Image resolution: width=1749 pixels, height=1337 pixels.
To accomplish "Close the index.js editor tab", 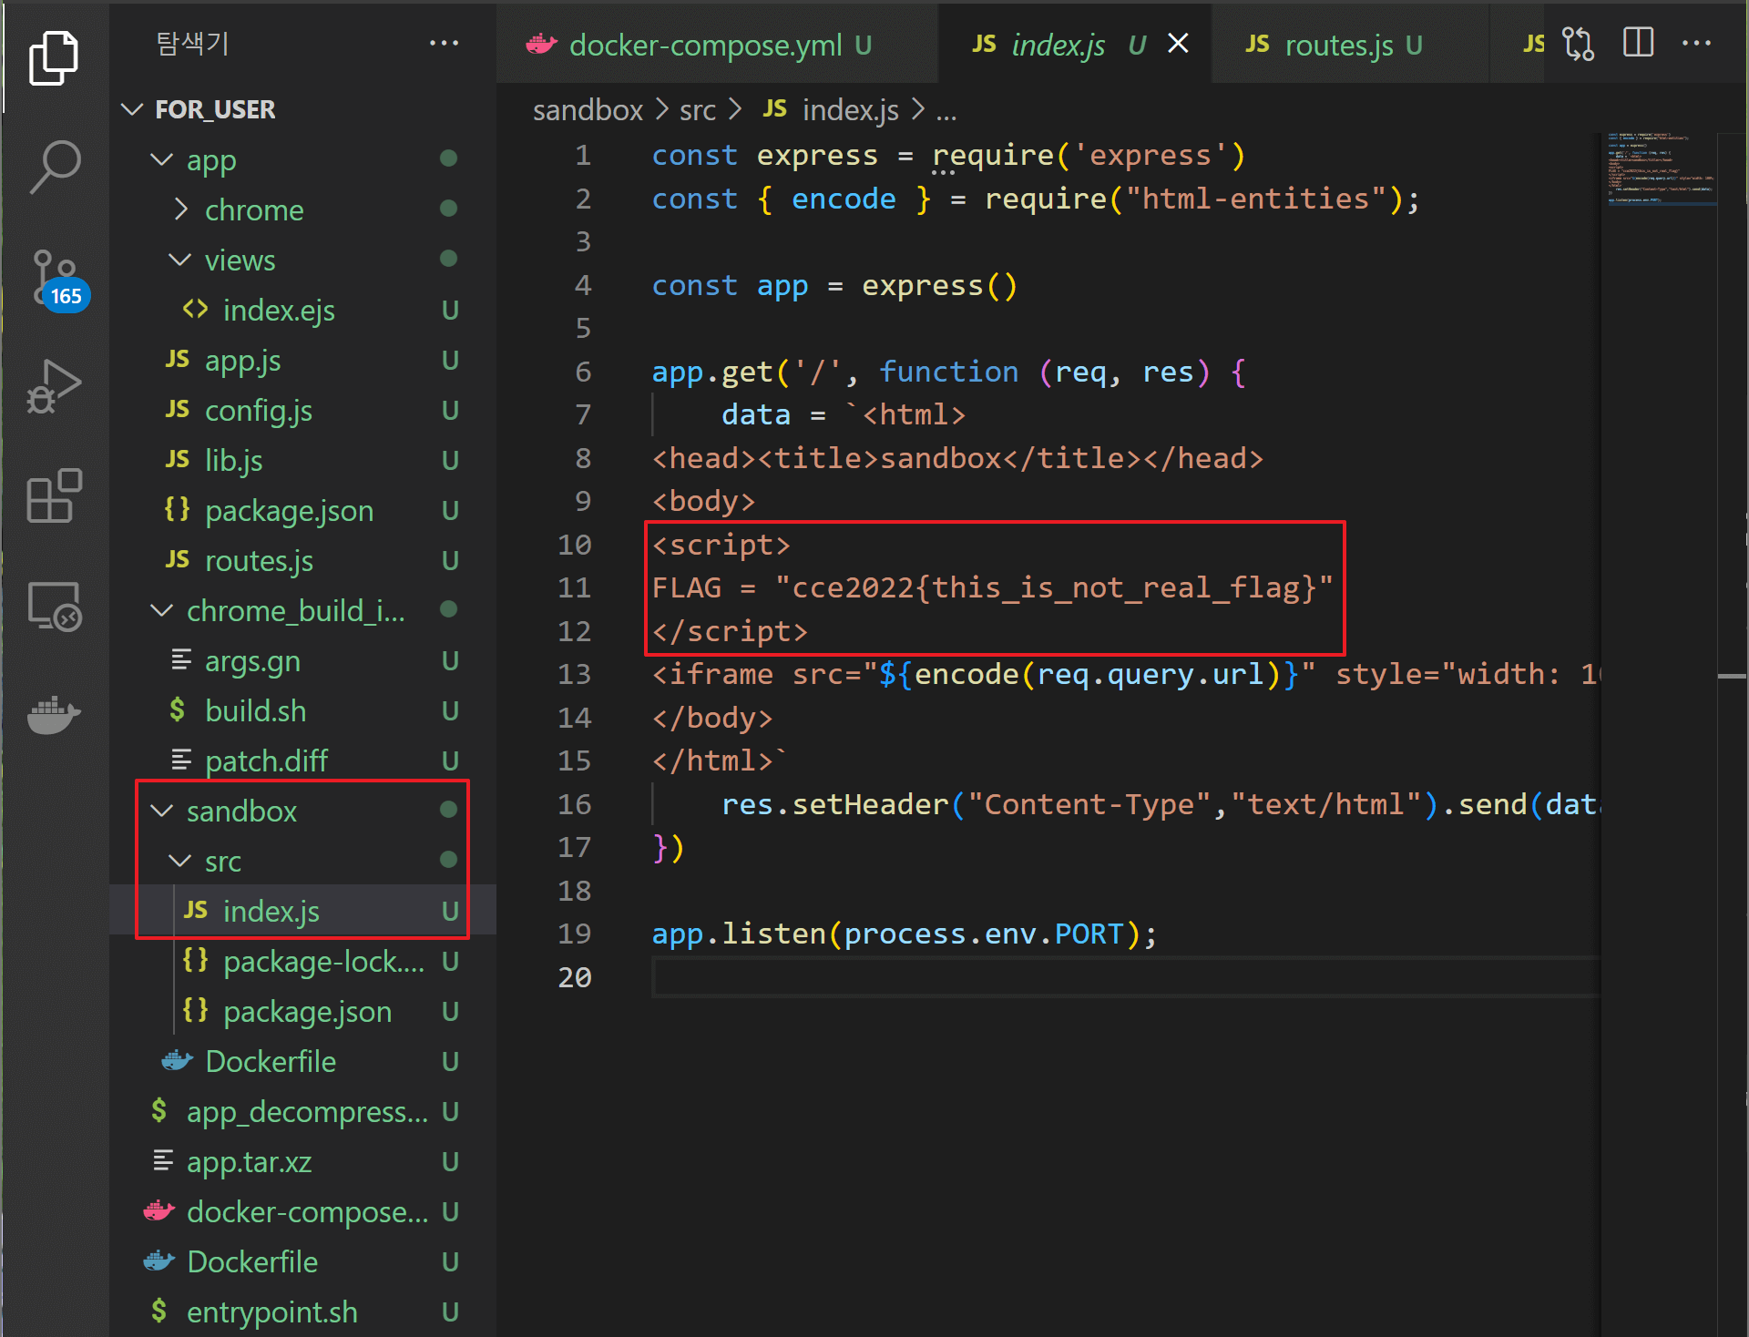I will pos(1178,44).
